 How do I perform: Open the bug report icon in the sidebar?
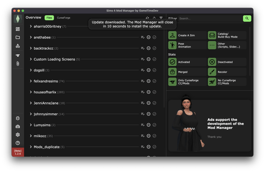[x=18, y=118]
